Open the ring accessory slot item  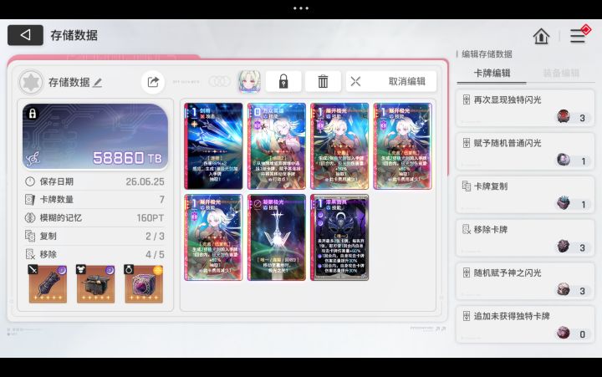pos(144,284)
